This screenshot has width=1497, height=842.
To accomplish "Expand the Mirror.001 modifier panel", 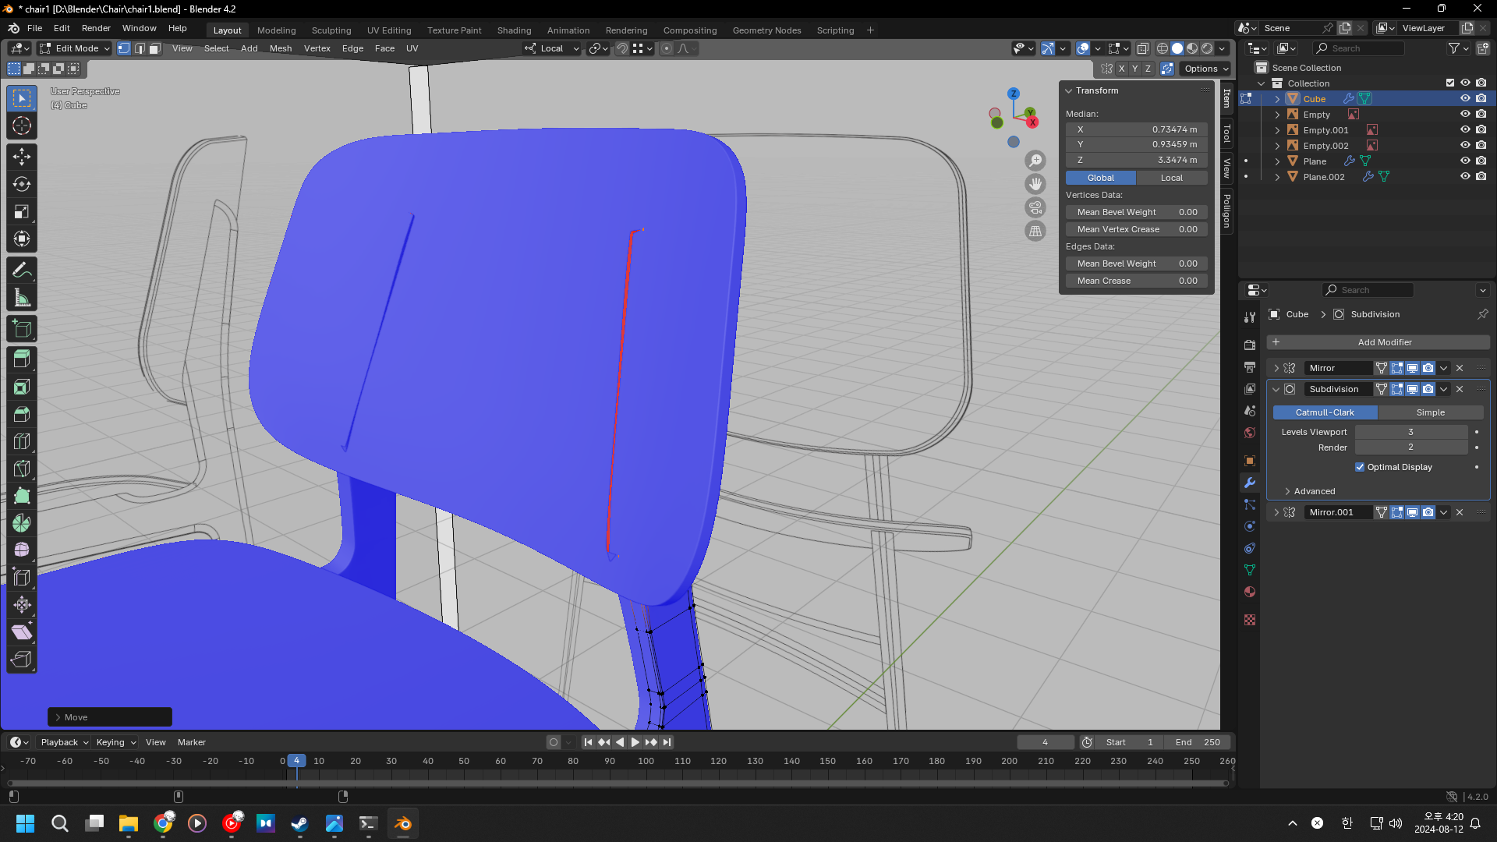I will (1276, 512).
